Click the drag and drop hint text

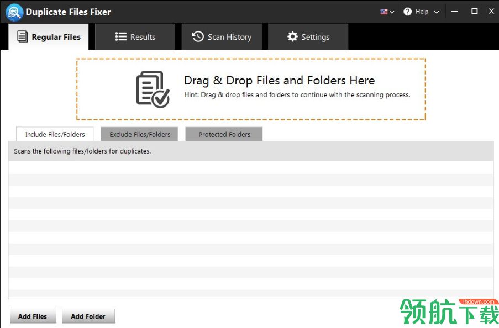[x=297, y=95]
